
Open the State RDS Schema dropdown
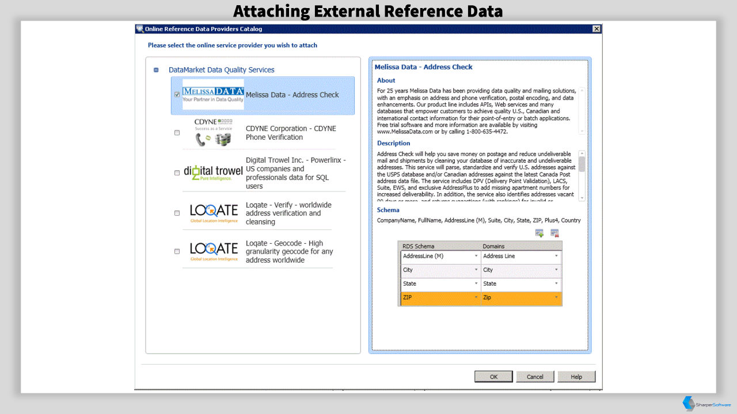[x=476, y=283]
